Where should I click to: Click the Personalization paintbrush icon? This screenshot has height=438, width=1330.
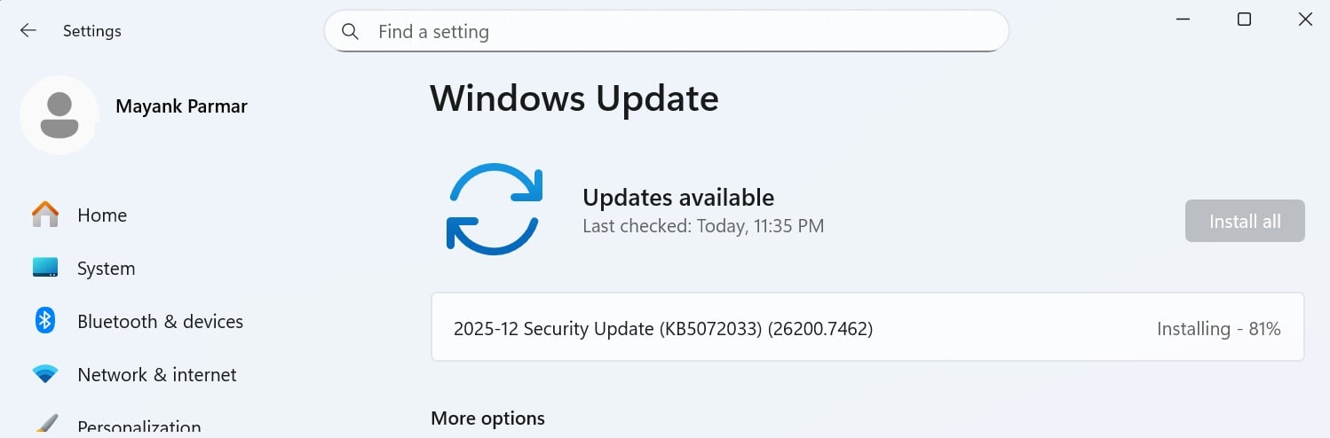pos(45,425)
